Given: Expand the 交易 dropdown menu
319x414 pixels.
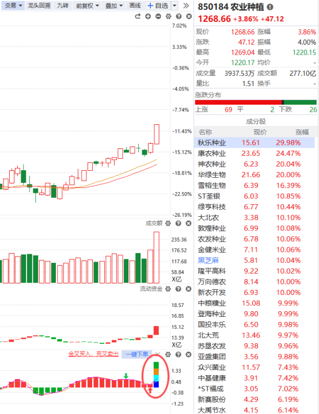Looking at the screenshot, I should coord(13,5).
